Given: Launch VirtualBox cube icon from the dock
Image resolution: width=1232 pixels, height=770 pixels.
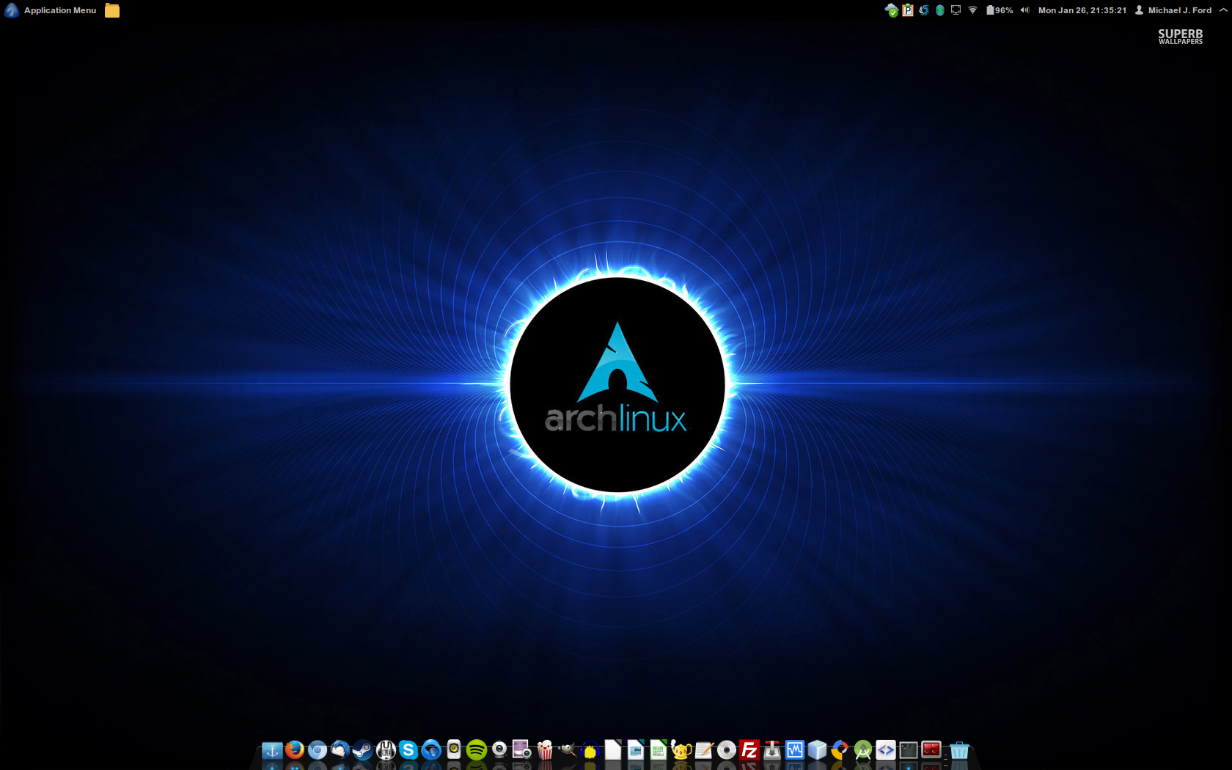Looking at the screenshot, I should click(818, 750).
